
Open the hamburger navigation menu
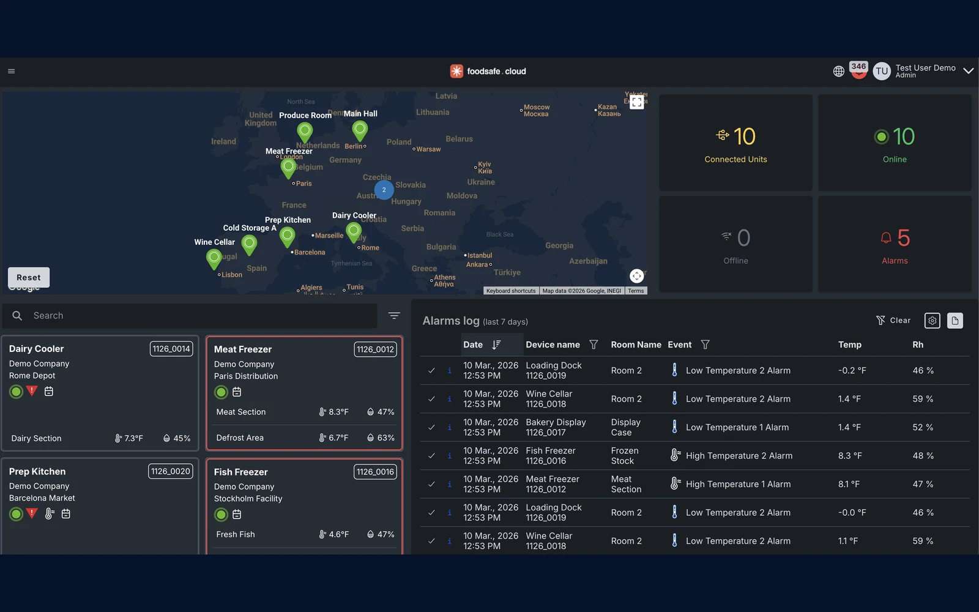[11, 71]
